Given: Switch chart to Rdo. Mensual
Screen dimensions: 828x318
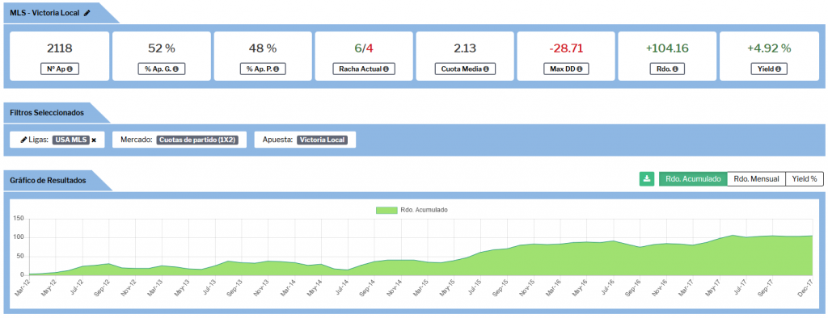Looking at the screenshot, I should pos(756,179).
